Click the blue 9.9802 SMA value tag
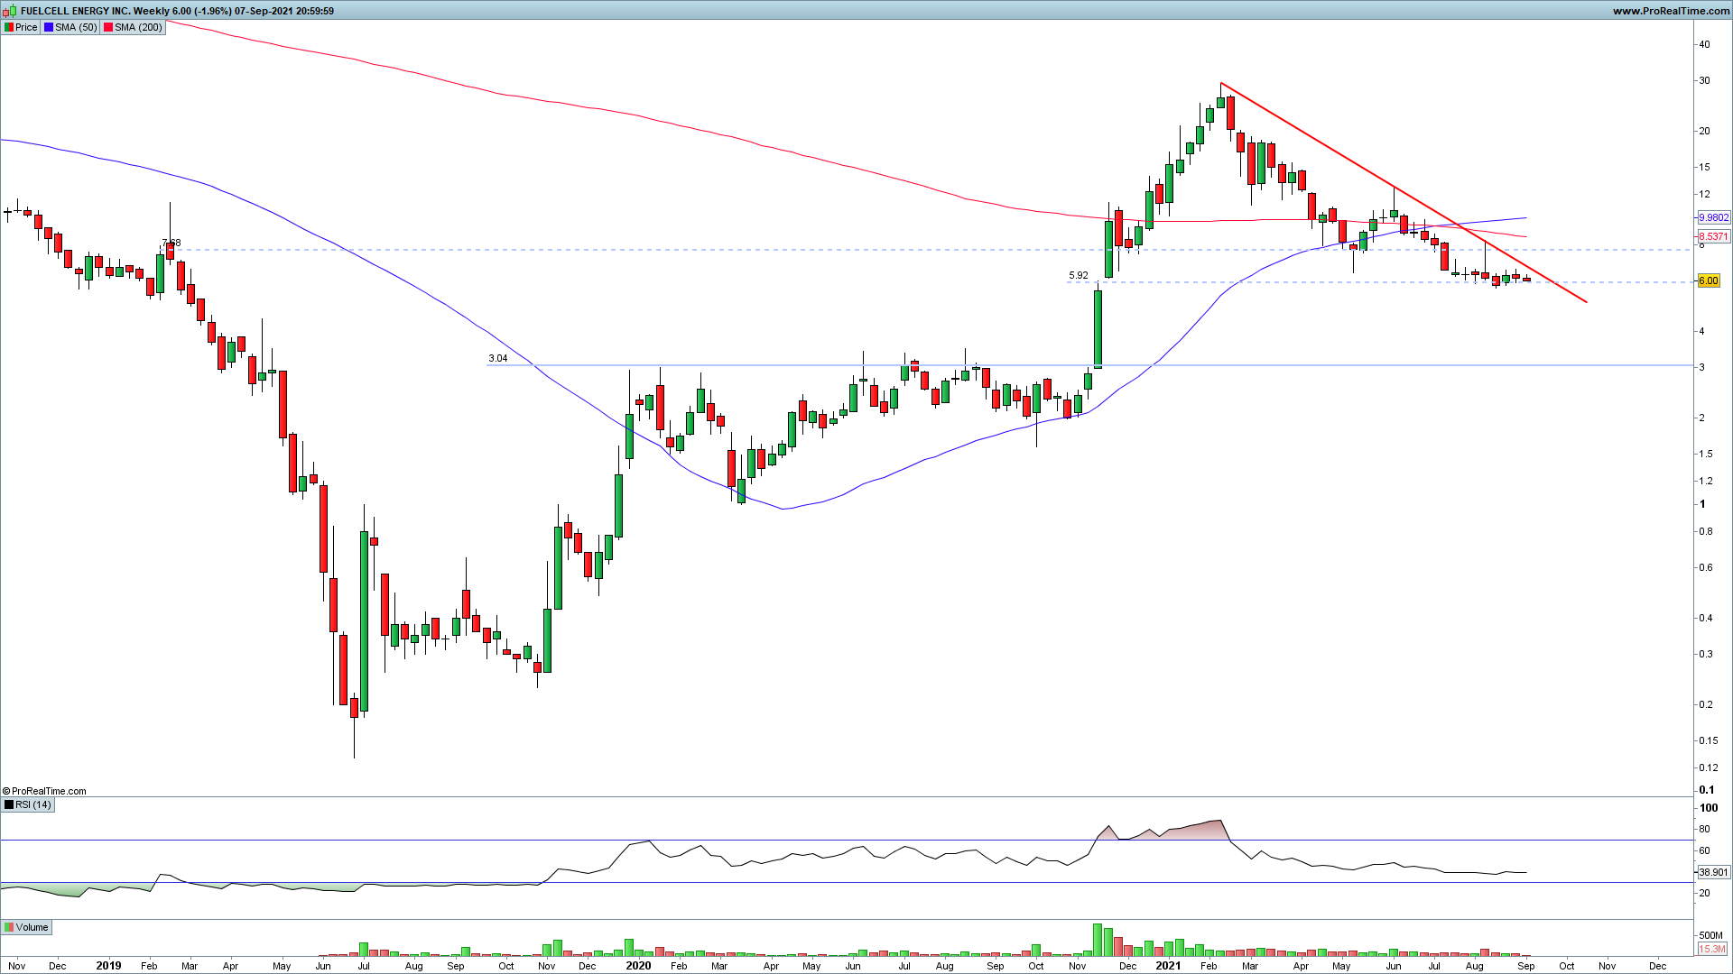The image size is (1733, 974). (x=1713, y=217)
